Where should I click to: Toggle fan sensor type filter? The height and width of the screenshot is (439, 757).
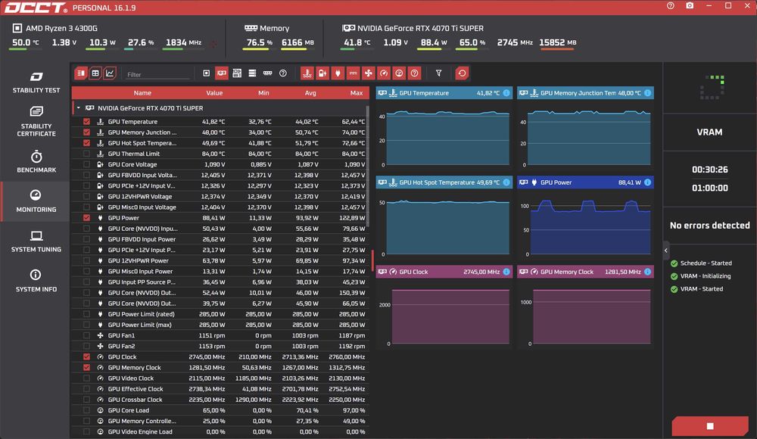(369, 73)
